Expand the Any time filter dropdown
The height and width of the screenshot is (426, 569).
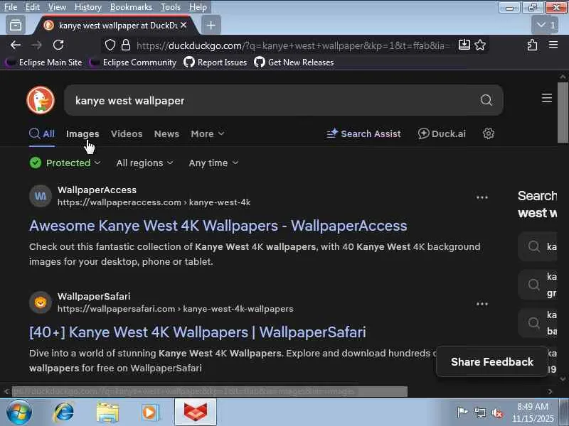[214, 163]
